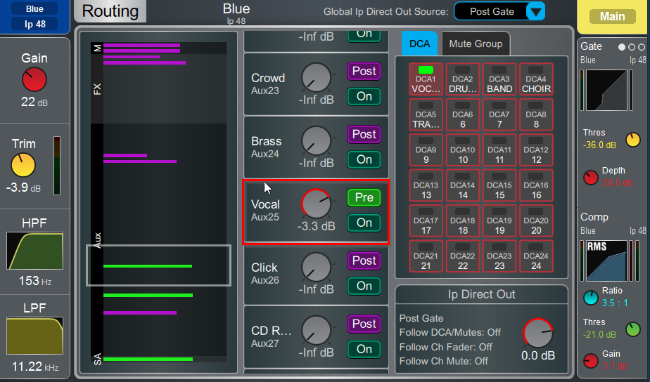The width and height of the screenshot is (650, 382).
Task: Toggle Vocal Aux25 Pre button
Action: click(364, 197)
